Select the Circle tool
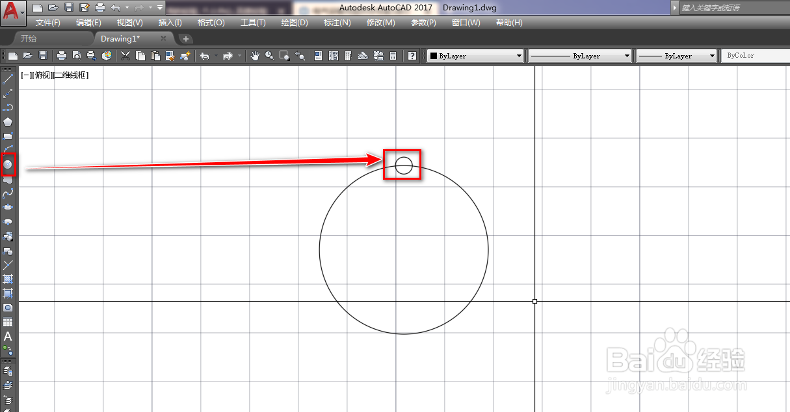790x412 pixels. (x=8, y=165)
